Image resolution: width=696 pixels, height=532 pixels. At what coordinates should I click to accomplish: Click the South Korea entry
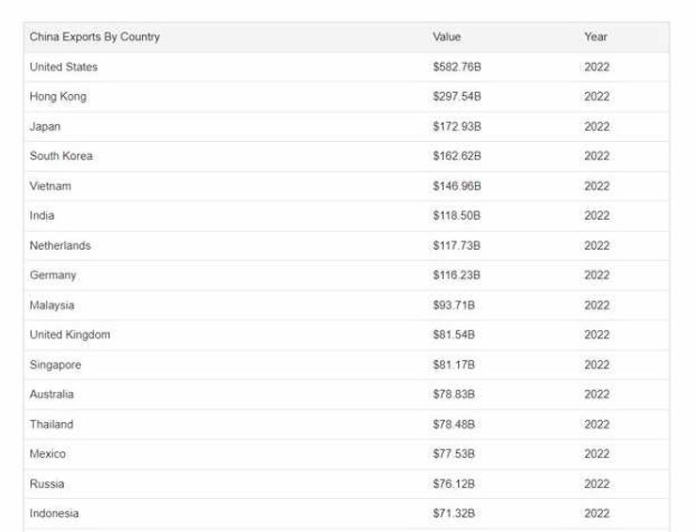(61, 156)
